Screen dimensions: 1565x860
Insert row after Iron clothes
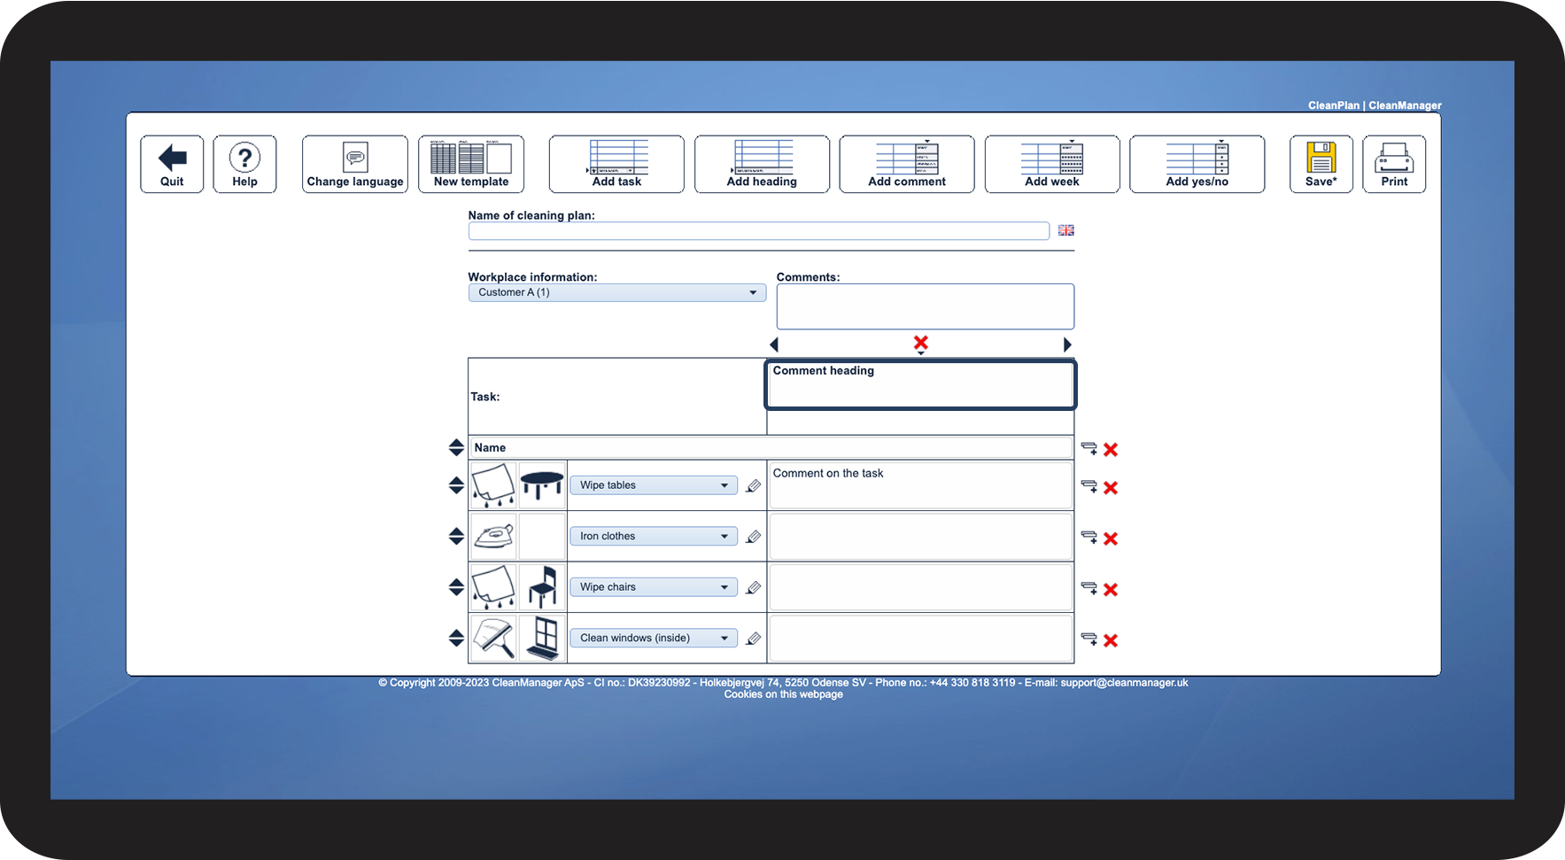coord(1089,537)
